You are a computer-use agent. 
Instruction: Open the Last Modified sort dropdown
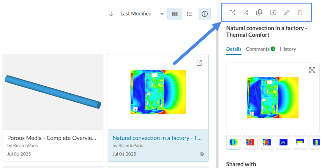pos(142,14)
